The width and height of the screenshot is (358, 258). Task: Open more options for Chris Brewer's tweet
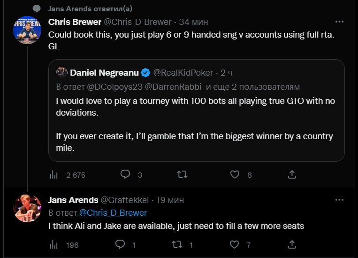point(339,22)
